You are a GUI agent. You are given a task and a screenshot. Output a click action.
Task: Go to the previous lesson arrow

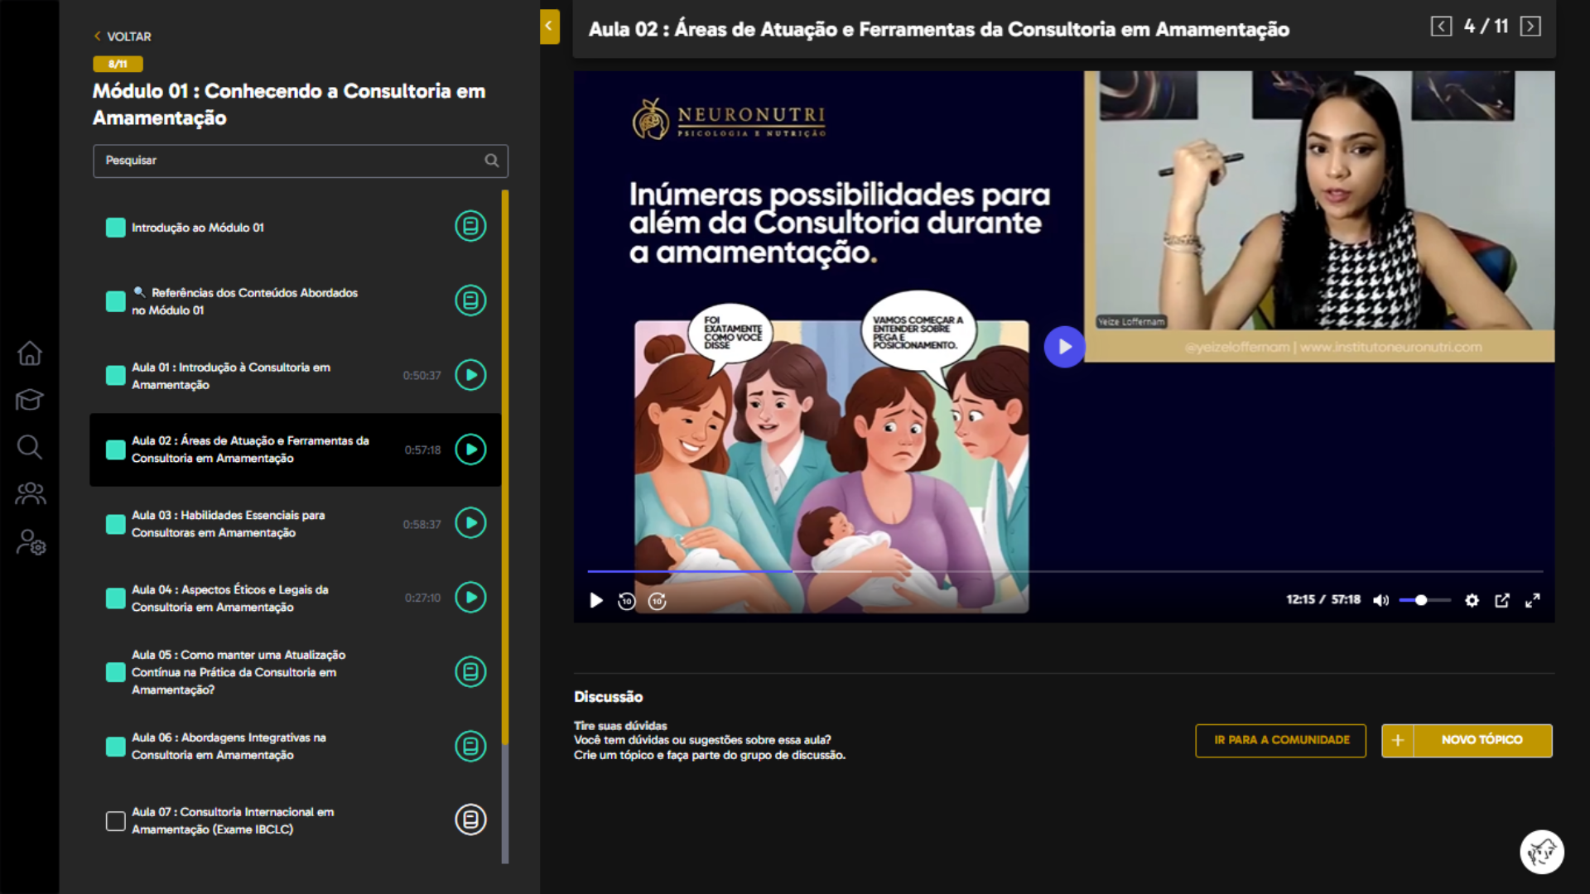[1442, 26]
